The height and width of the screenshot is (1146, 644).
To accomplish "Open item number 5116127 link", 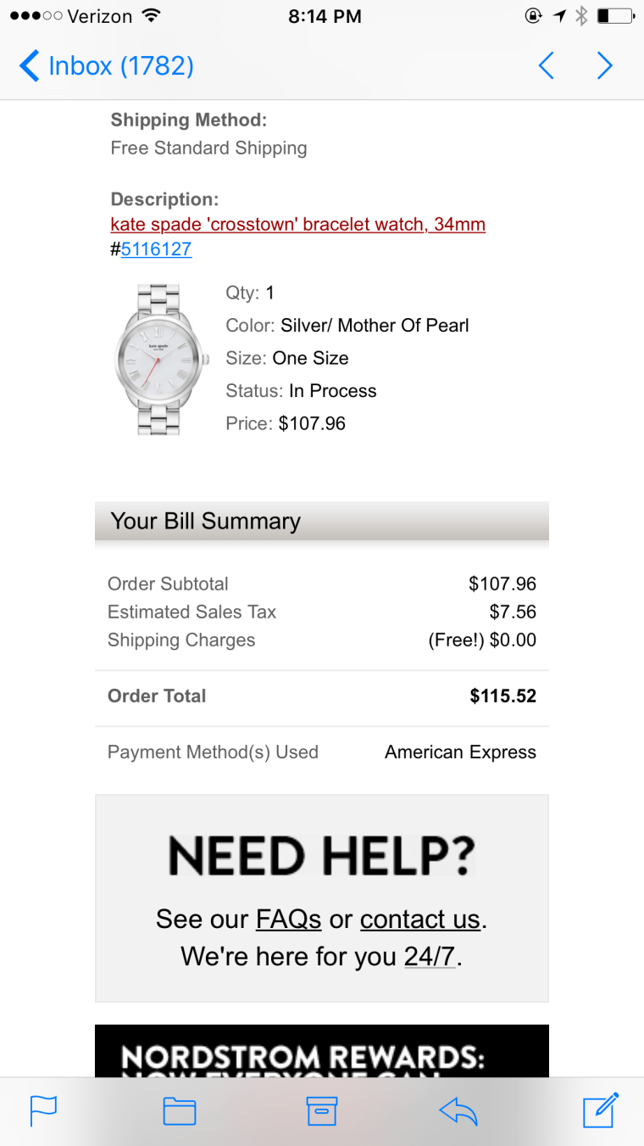I will 156,249.
